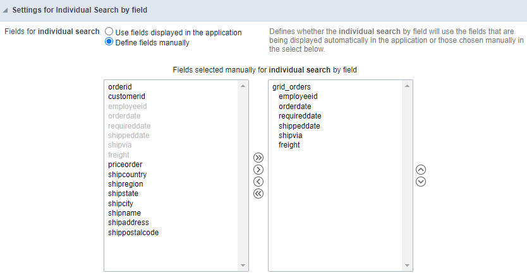Click the move field up arrow icon

pyautogui.click(x=421, y=170)
